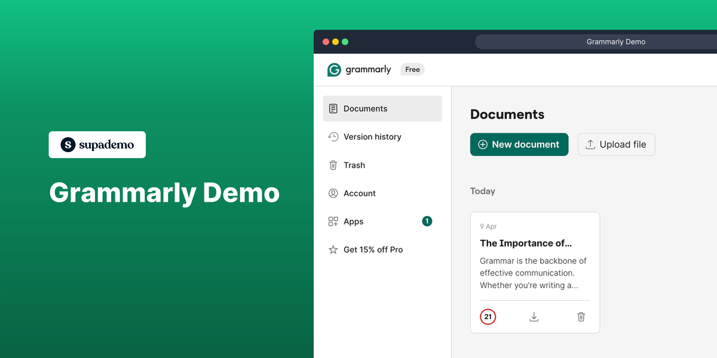This screenshot has height=358, width=717.
Task: Open Version history from the sidebar
Action: click(x=372, y=137)
